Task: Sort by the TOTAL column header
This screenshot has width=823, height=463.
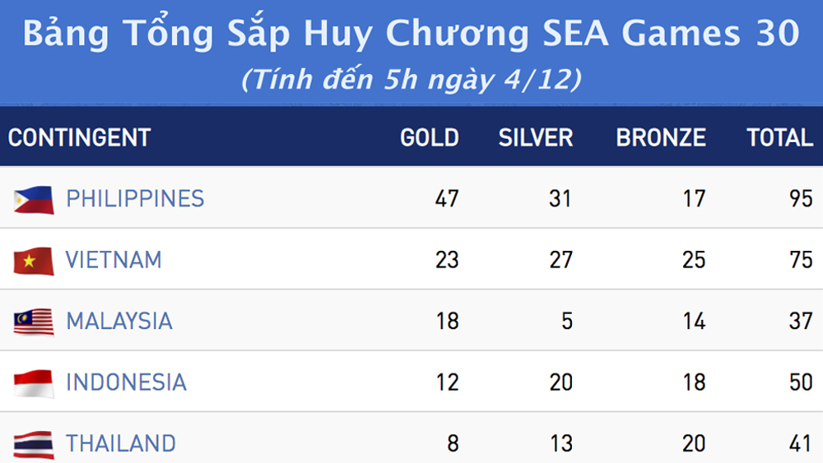Action: [x=780, y=137]
